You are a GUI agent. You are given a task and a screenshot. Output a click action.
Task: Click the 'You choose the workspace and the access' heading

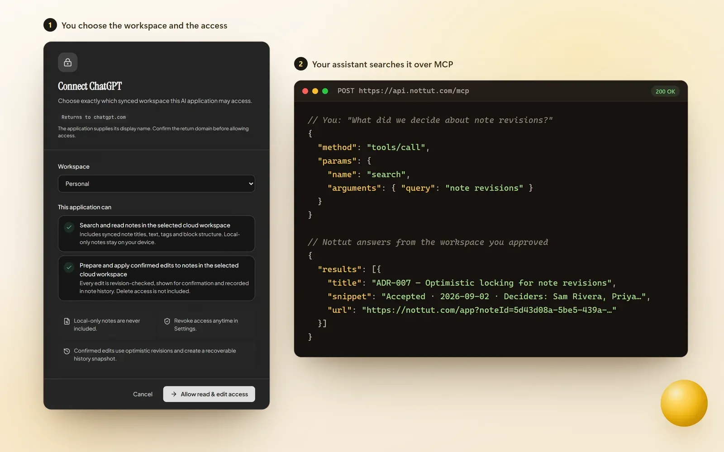coord(144,25)
